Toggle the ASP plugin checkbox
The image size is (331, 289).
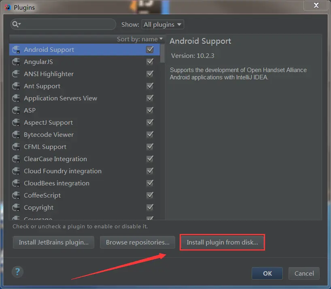coord(150,110)
